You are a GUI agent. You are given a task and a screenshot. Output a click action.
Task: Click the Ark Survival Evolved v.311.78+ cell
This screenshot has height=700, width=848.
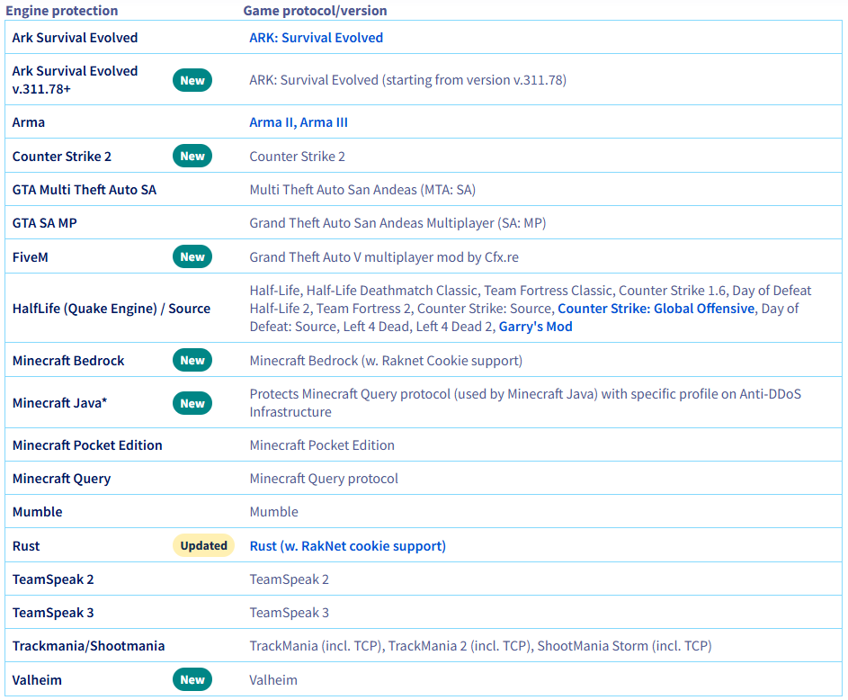point(76,80)
